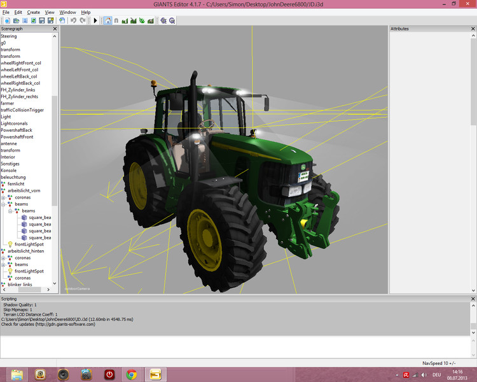Click the export document icon before Undo
477x382 pixels.
(62, 20)
